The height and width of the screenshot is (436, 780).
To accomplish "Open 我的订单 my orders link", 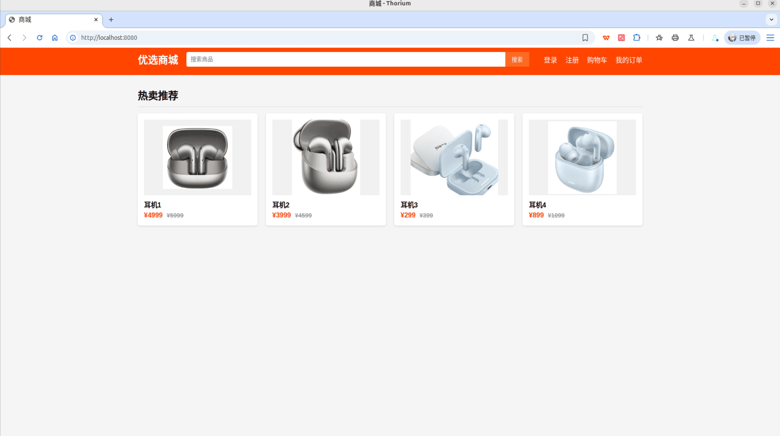I will (629, 60).
